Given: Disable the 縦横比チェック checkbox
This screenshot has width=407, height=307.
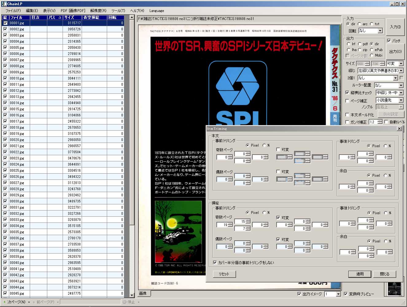Looking at the screenshot, I should click(347, 92).
